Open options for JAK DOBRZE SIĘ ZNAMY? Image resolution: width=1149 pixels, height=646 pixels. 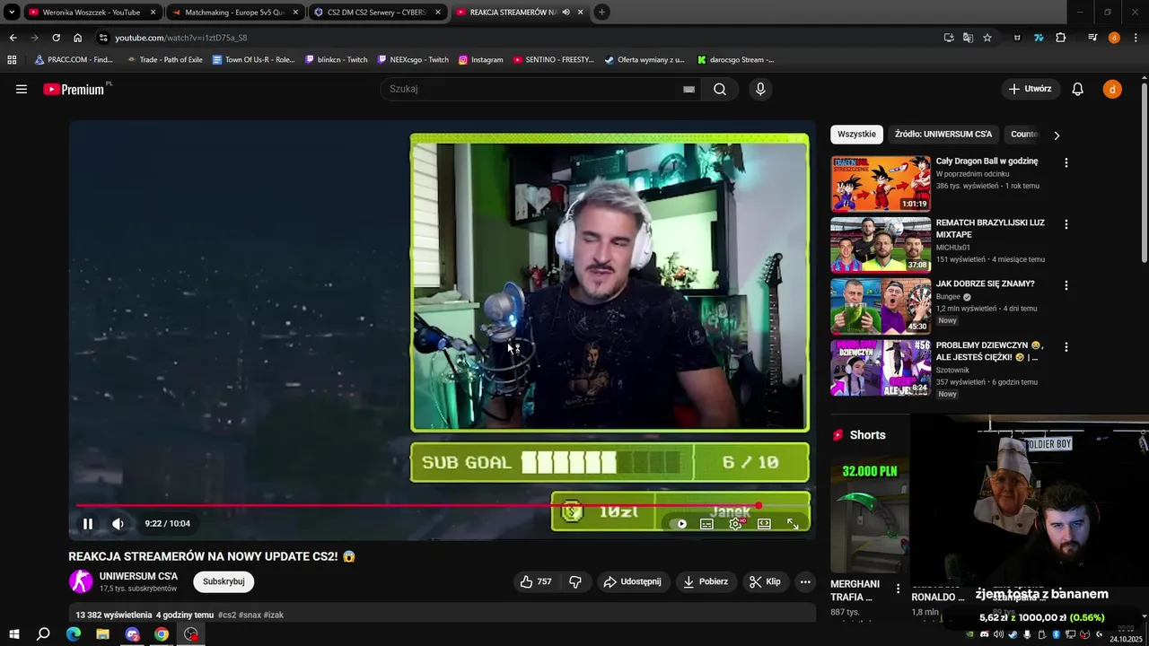coord(1066,285)
